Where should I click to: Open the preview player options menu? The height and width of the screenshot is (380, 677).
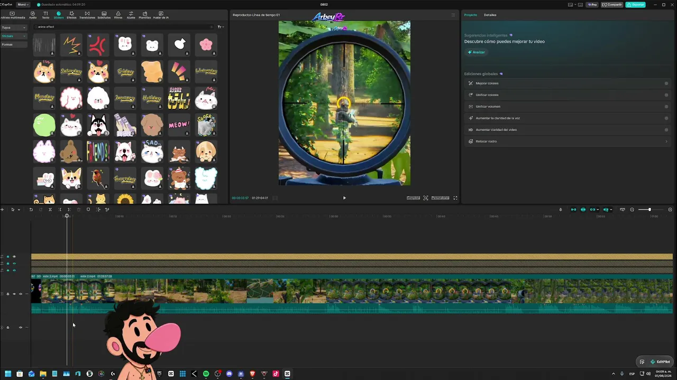coord(453,15)
